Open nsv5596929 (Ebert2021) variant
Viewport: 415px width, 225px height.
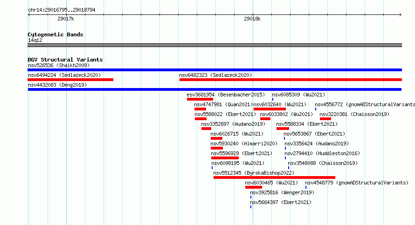tap(242, 153)
